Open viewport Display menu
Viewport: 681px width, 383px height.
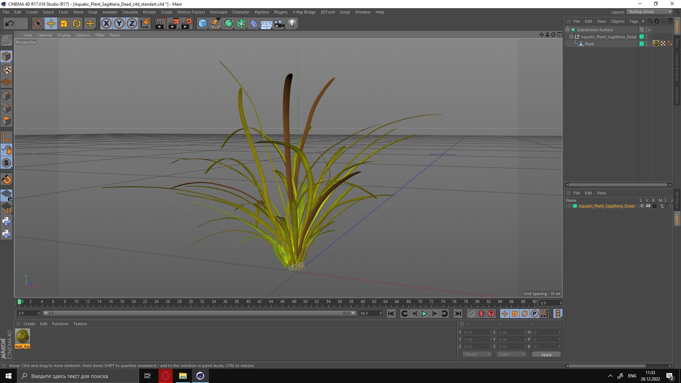pos(64,35)
